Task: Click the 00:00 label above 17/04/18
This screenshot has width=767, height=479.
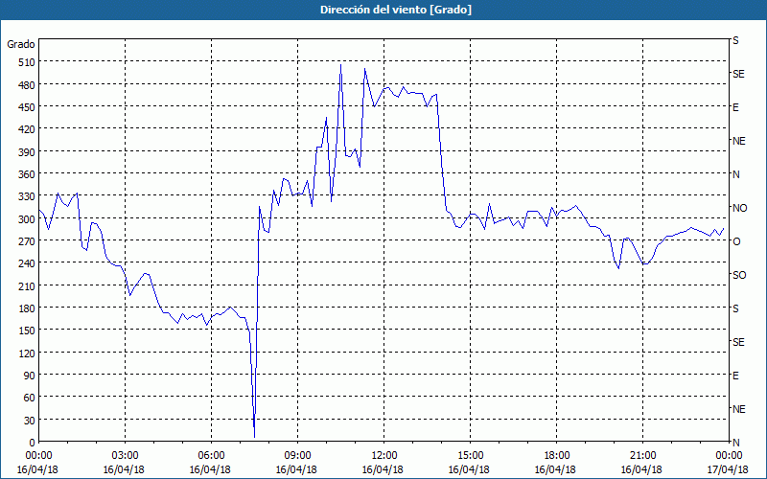Action: (x=728, y=456)
